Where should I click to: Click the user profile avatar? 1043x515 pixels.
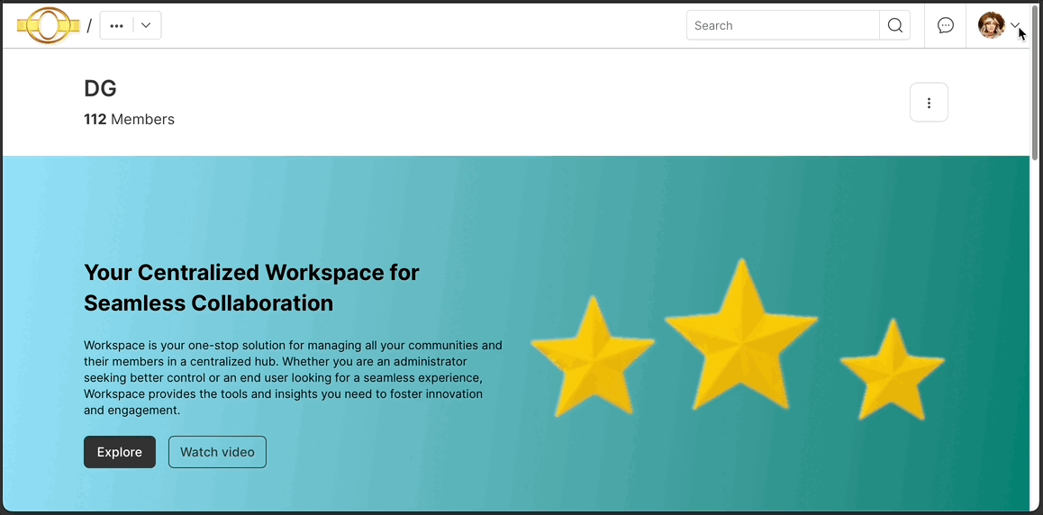click(991, 26)
